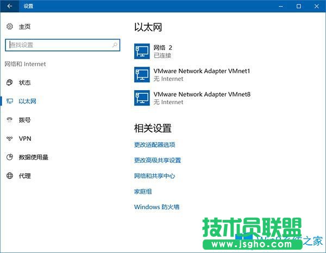Open the 主页 home page

click(x=24, y=27)
